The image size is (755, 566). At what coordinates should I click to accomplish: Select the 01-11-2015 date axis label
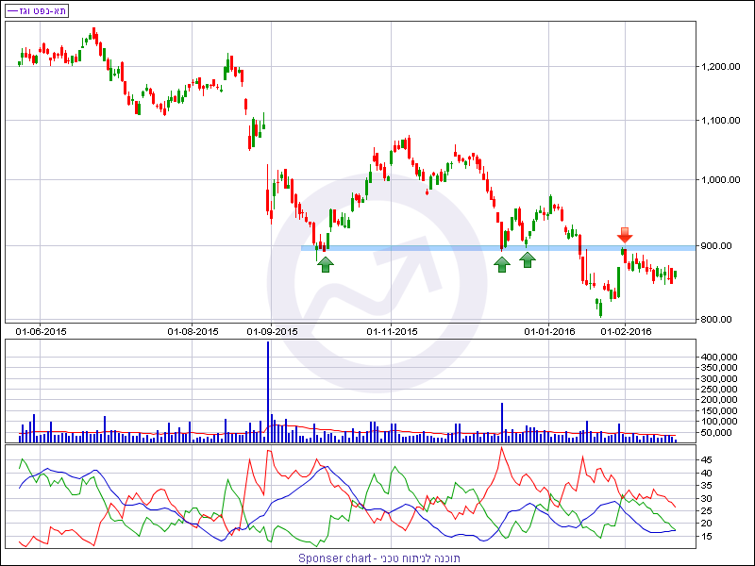click(x=392, y=331)
